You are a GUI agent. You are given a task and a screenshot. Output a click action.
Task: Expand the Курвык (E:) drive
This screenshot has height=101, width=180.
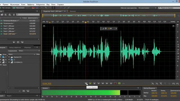(x=9, y=57)
